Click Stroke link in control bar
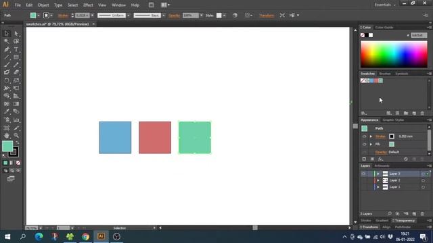 (63, 16)
